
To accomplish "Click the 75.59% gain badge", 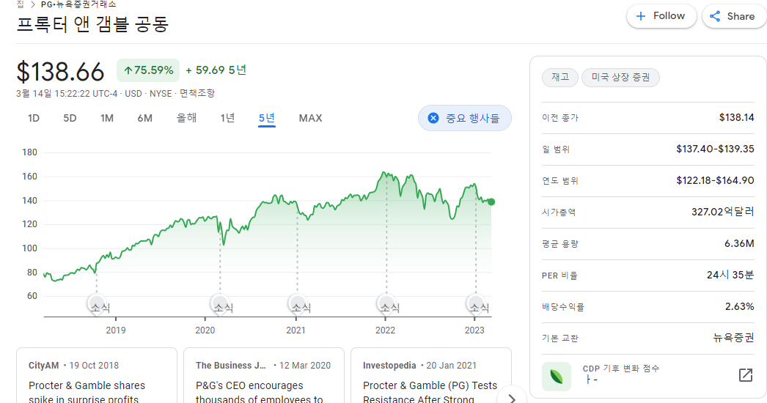I will point(147,70).
